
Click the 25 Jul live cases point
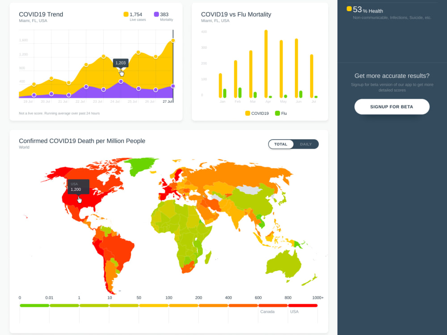(138, 52)
